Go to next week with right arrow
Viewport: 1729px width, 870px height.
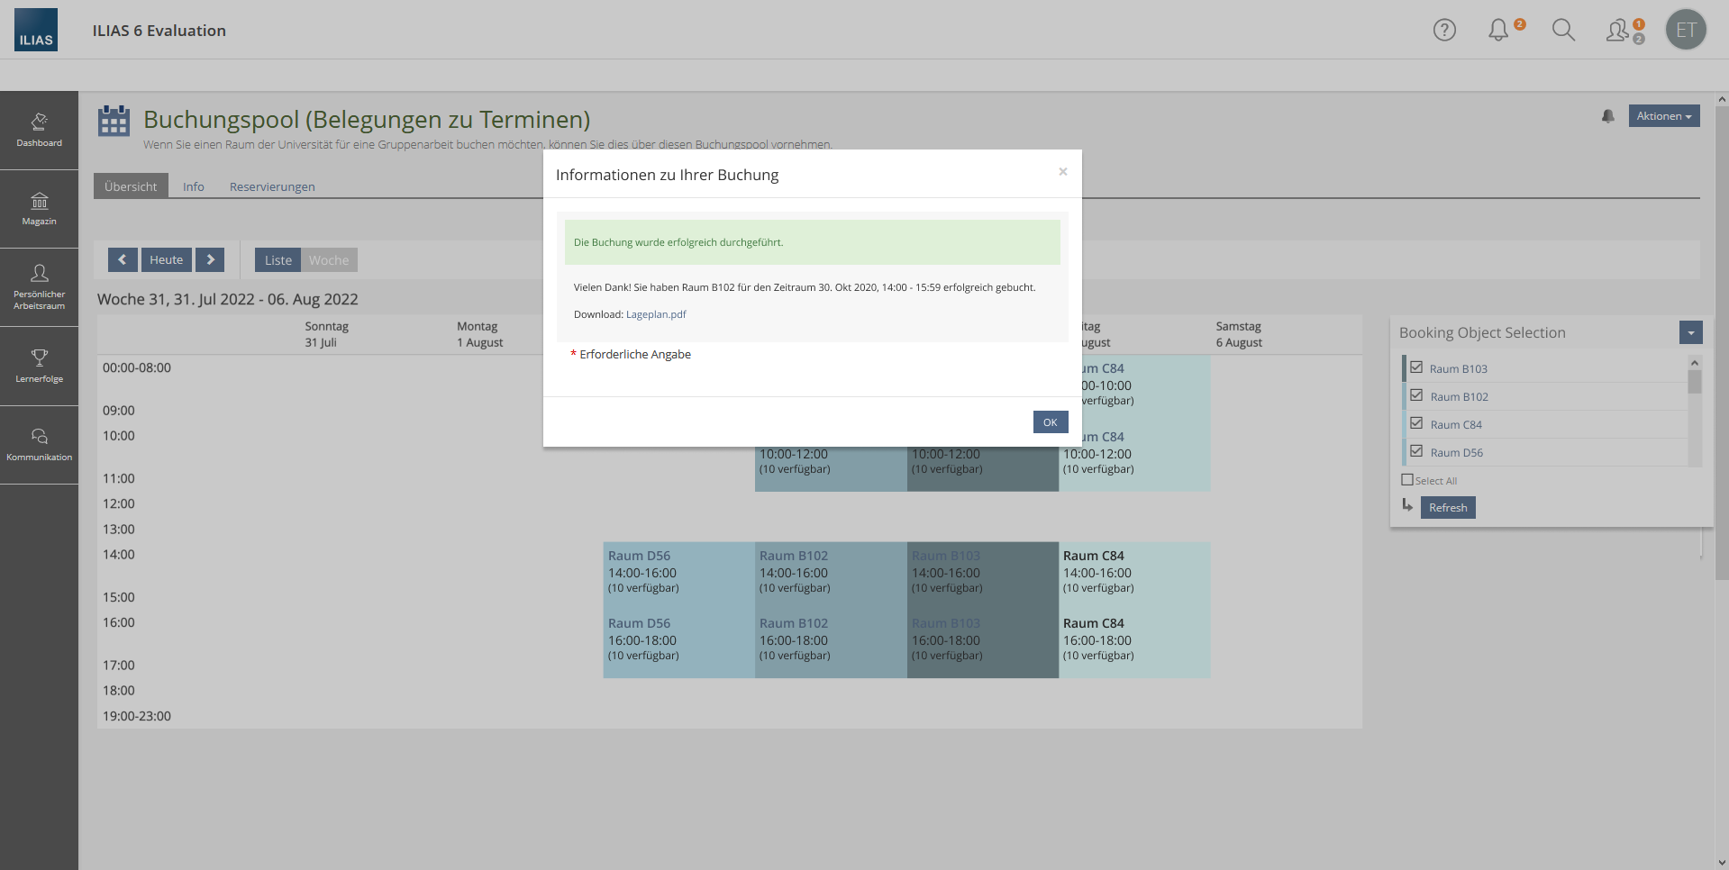(x=210, y=259)
